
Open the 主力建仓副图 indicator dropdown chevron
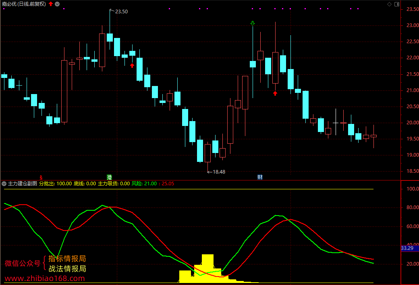pyautogui.click(x=4, y=184)
